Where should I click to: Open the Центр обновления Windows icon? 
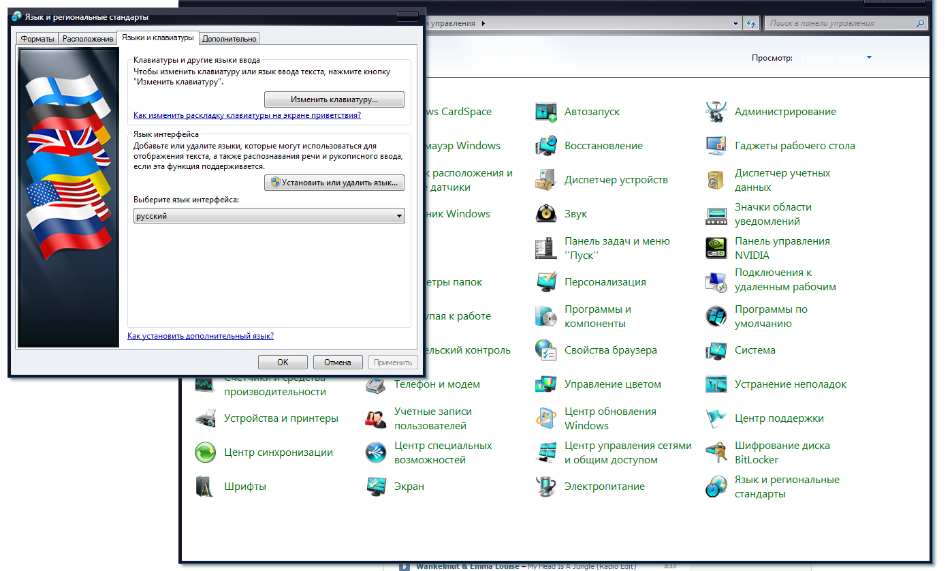(546, 418)
